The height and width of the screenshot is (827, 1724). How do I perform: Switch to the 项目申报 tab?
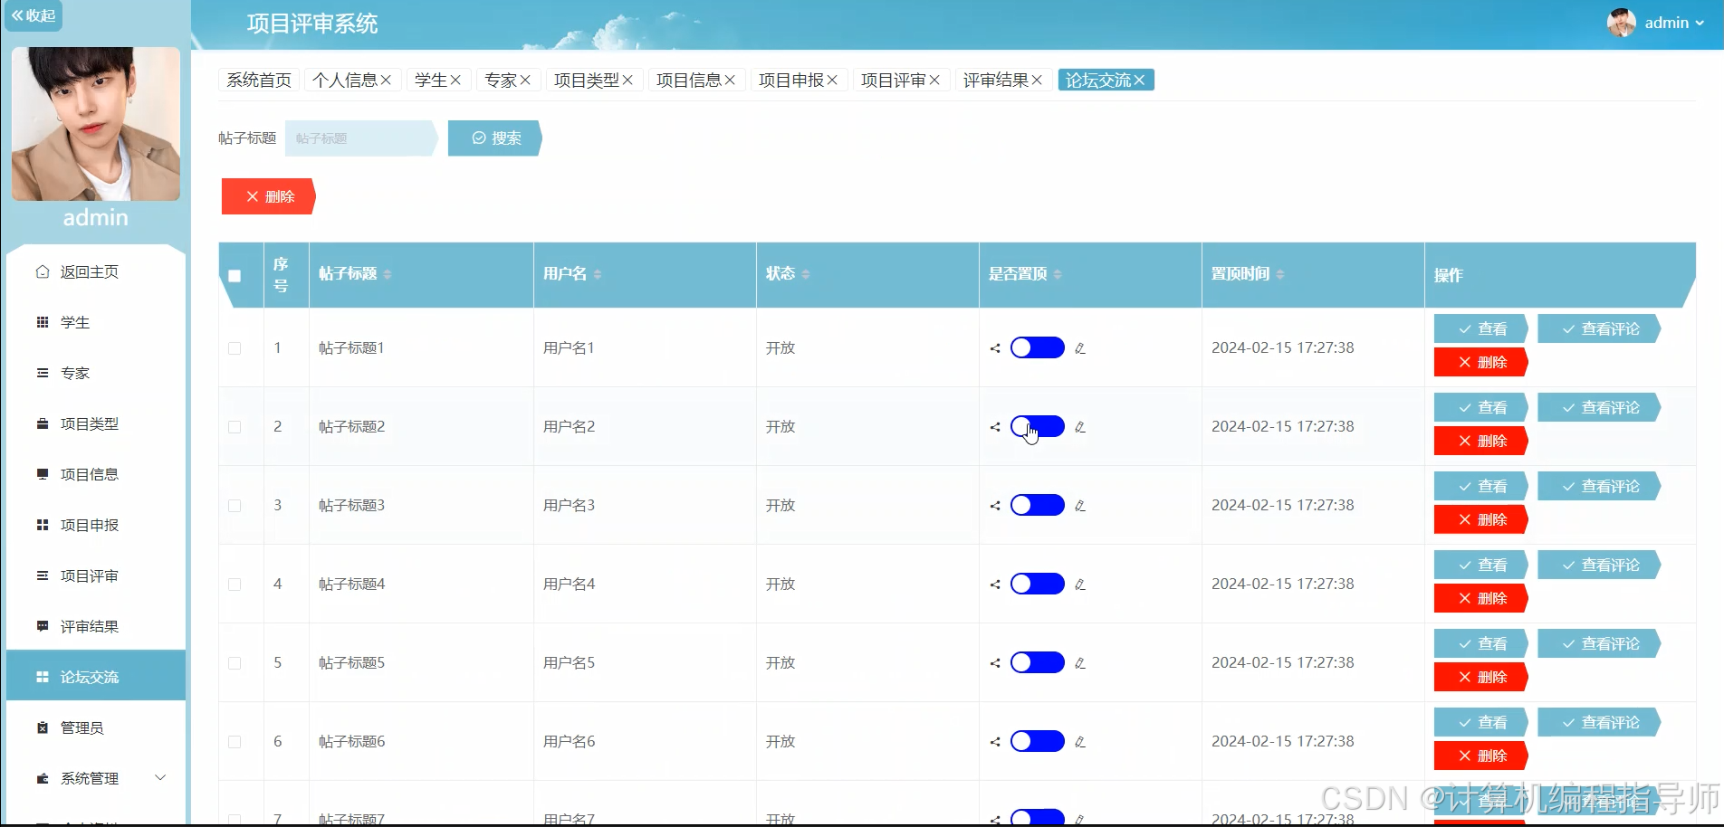[790, 81]
